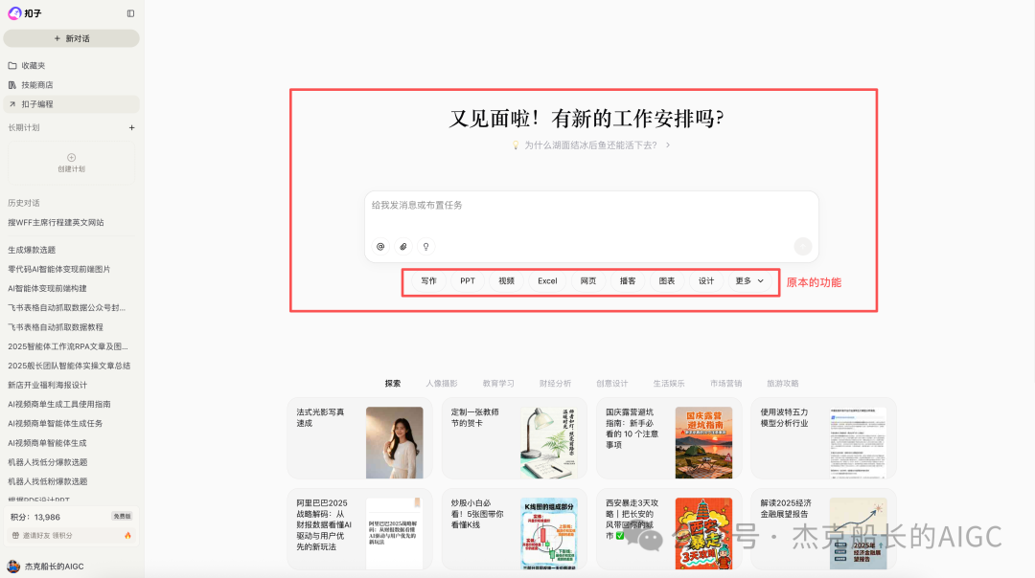Open the 定制一张教师节的贺卡 card

515,438
